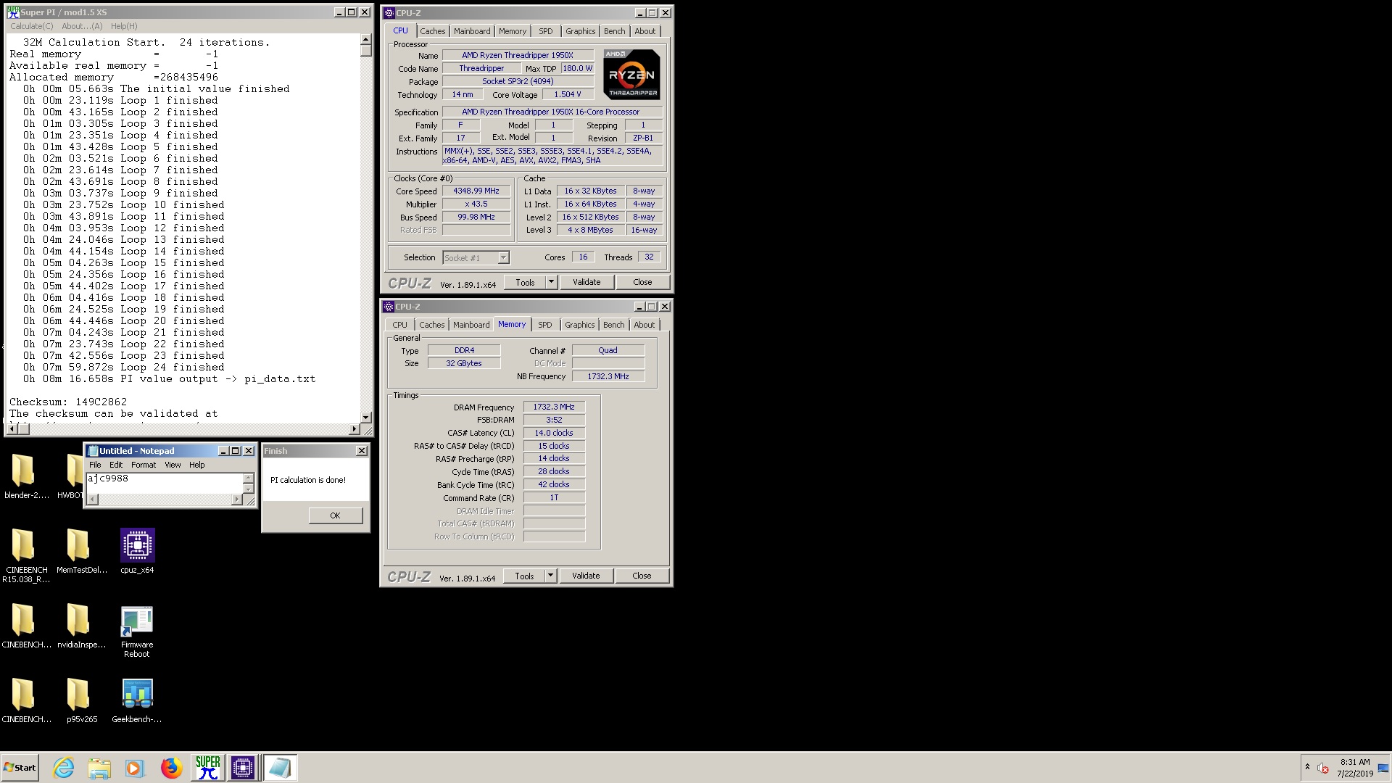Launch Firefox from the taskbar
Viewport: 1392px width, 783px height.
coord(171,768)
